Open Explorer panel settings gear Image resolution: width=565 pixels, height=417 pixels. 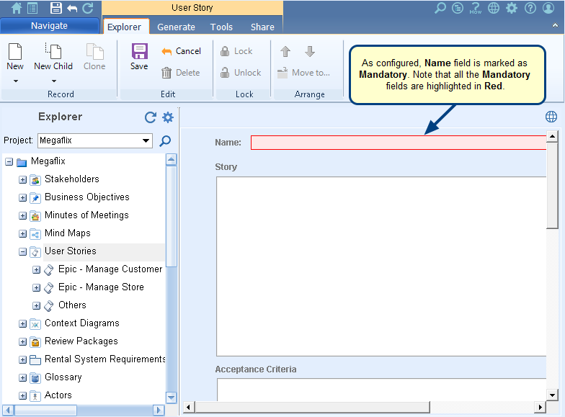[x=168, y=117]
